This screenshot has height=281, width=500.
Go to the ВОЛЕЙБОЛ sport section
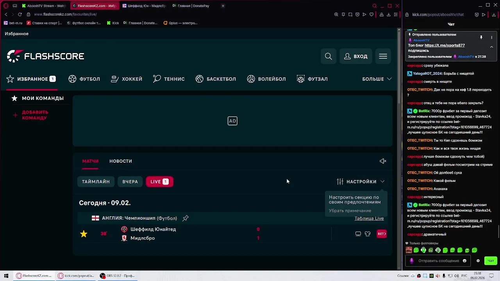coord(266,79)
